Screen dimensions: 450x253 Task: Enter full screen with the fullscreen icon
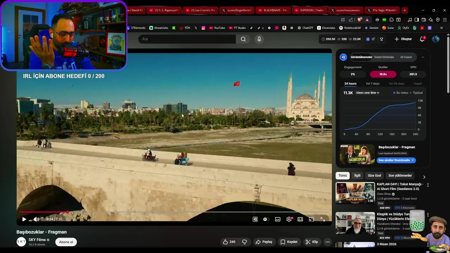(323, 219)
